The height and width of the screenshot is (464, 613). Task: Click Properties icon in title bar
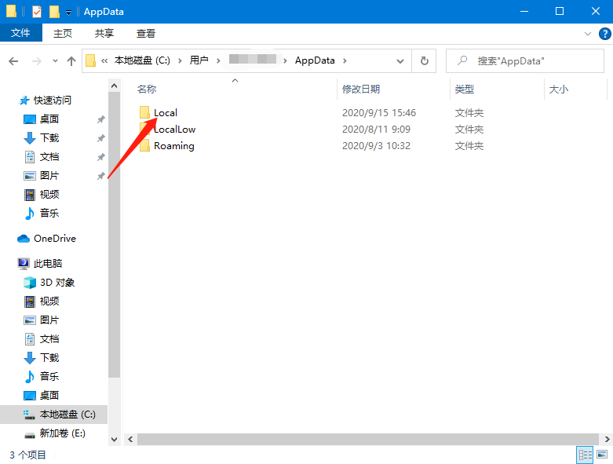[36, 12]
